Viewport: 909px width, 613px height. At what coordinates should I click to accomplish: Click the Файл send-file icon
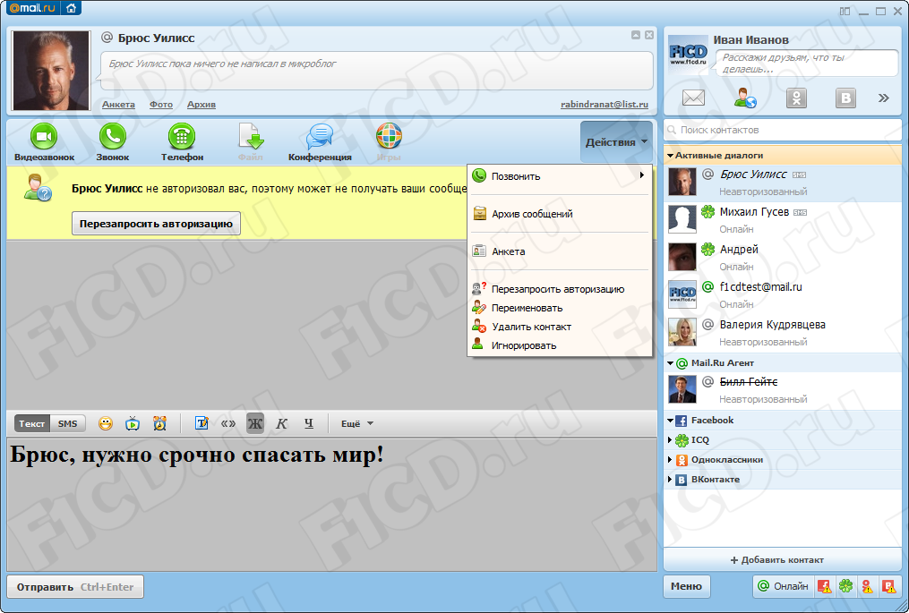click(x=251, y=137)
